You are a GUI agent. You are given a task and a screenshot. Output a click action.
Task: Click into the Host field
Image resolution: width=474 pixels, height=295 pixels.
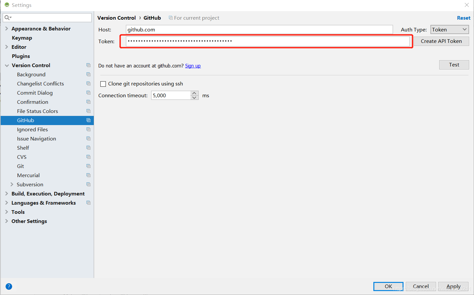click(x=259, y=29)
